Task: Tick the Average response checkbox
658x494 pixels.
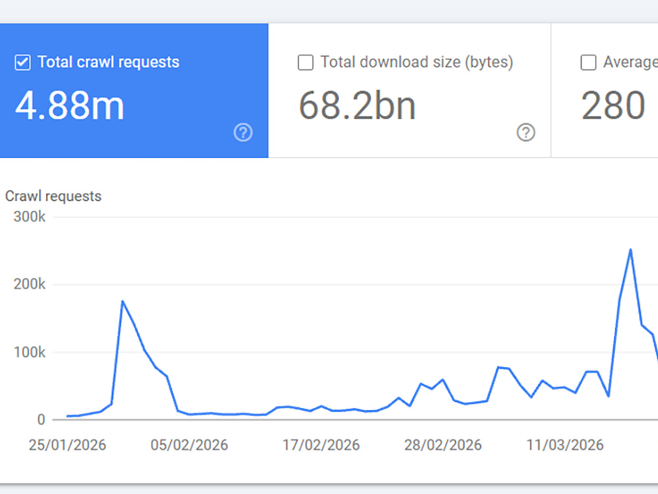Action: coord(588,63)
